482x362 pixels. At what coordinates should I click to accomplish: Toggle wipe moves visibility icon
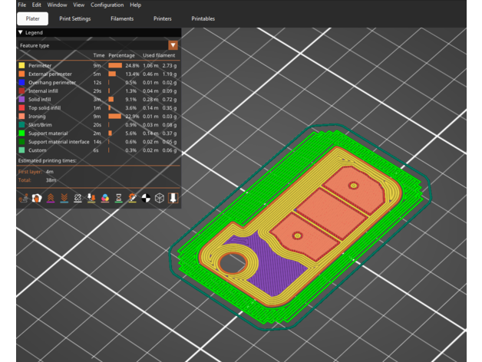(36, 198)
